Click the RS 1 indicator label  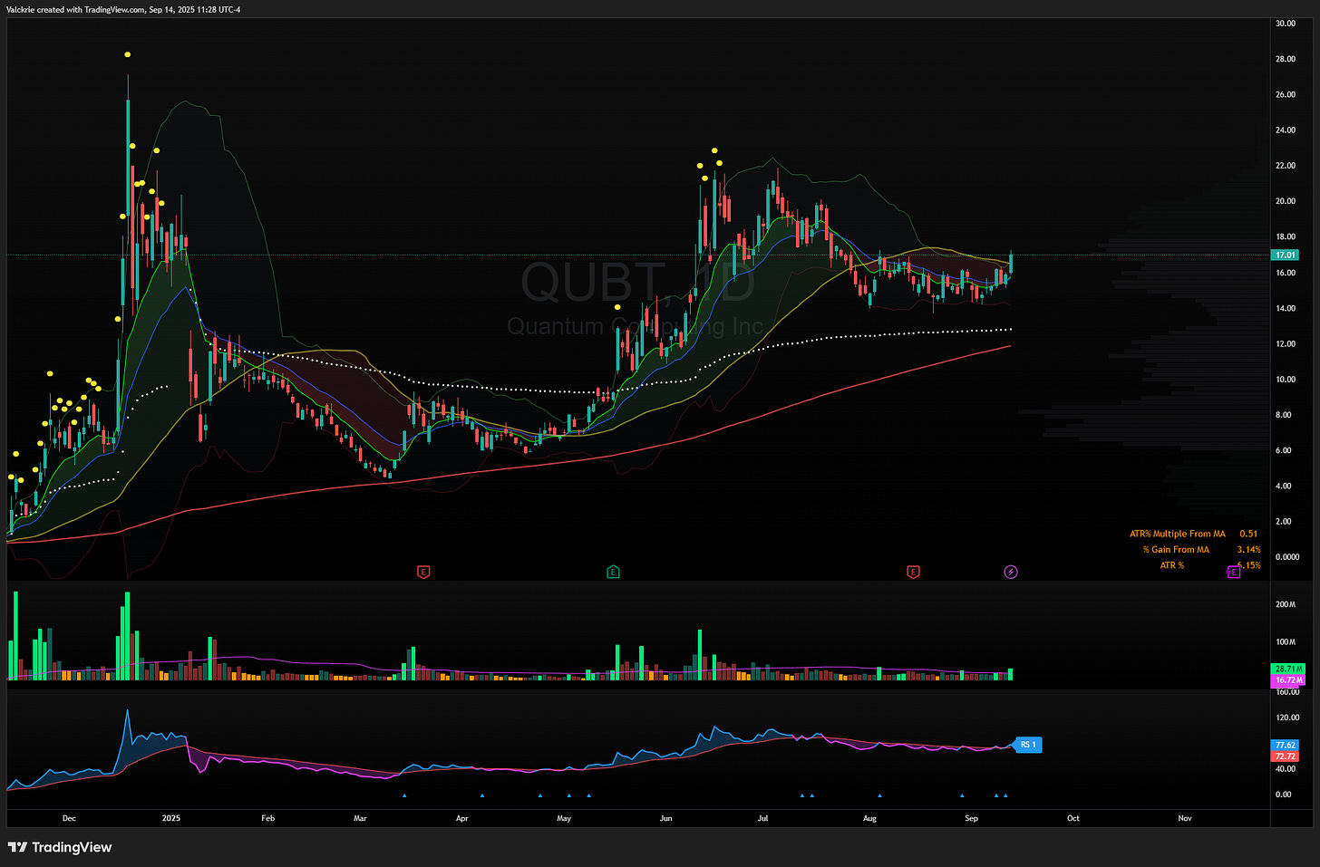point(1028,745)
